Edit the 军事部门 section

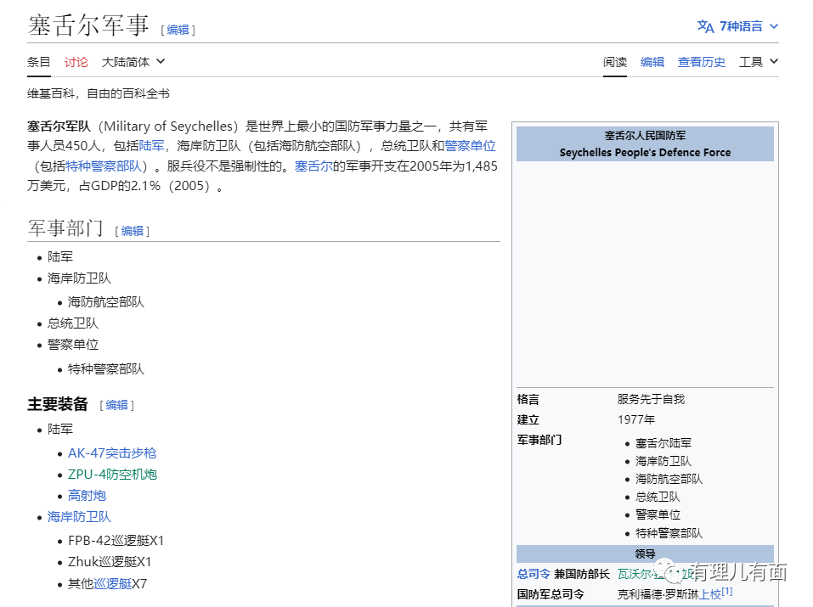pos(133,230)
